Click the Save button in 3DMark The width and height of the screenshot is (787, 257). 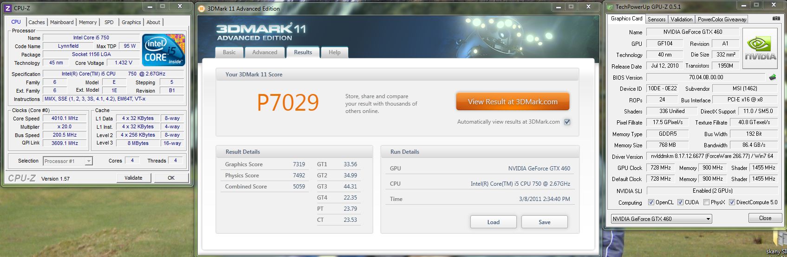(x=545, y=222)
